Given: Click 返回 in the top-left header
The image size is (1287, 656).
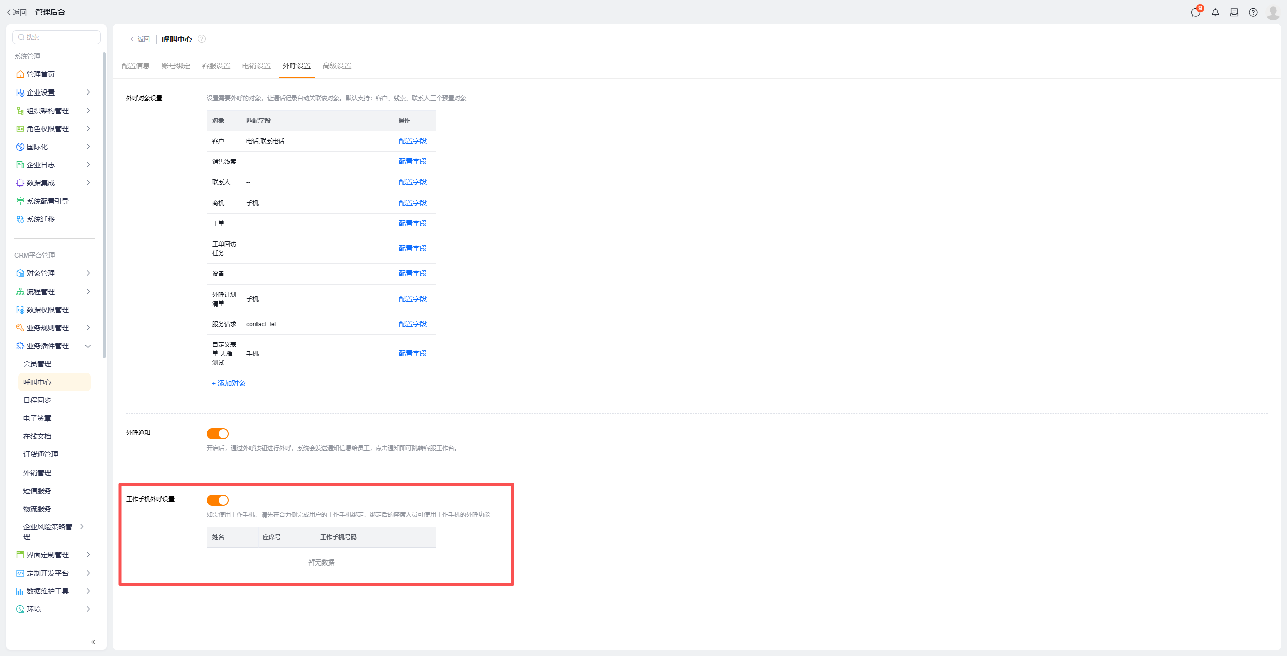Looking at the screenshot, I should pos(17,12).
